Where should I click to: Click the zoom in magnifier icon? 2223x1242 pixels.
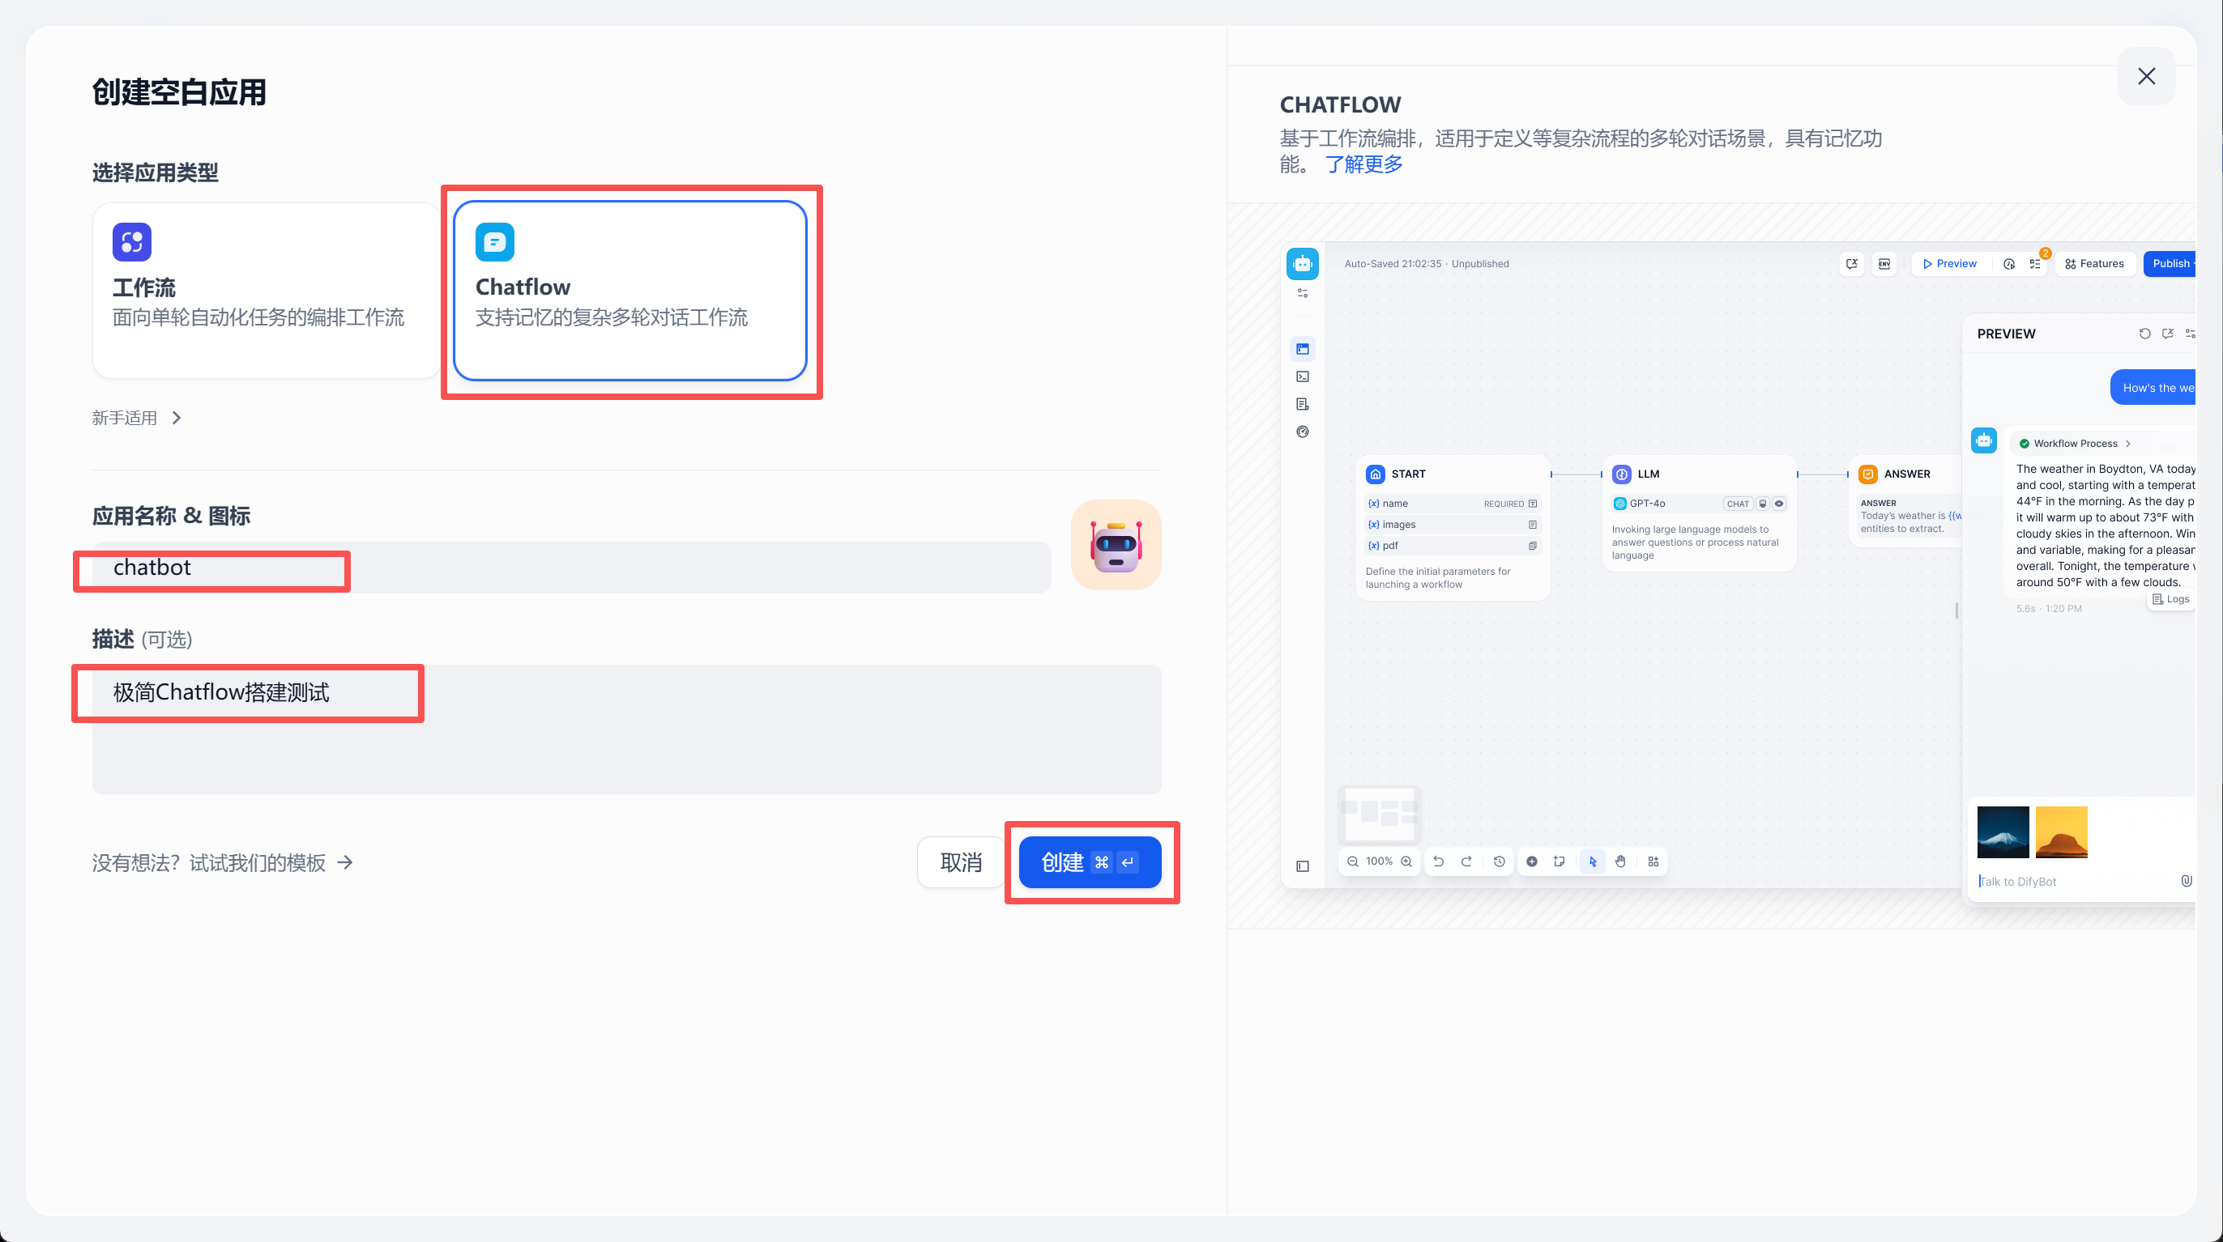[x=1406, y=861]
